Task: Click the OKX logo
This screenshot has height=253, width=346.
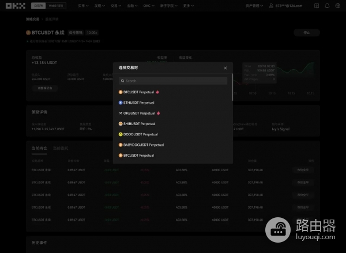Action: click(16, 6)
